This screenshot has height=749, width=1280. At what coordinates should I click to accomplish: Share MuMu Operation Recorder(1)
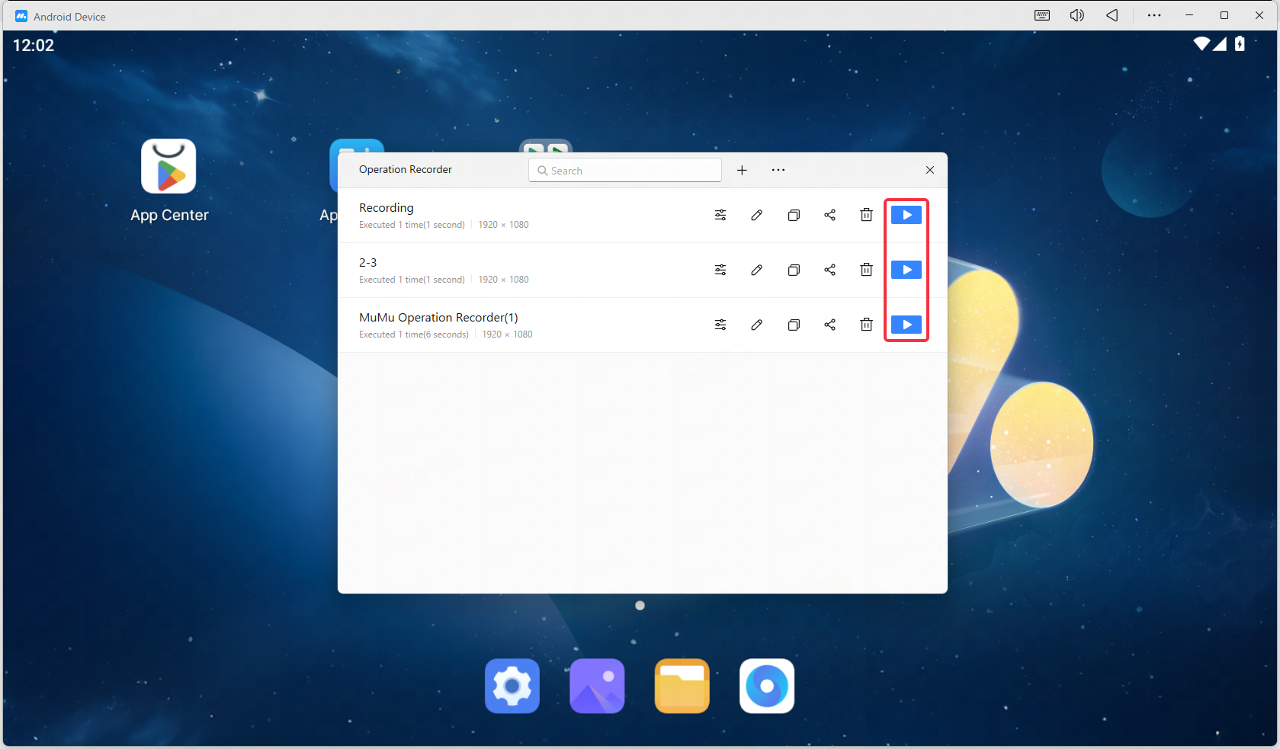(x=830, y=325)
